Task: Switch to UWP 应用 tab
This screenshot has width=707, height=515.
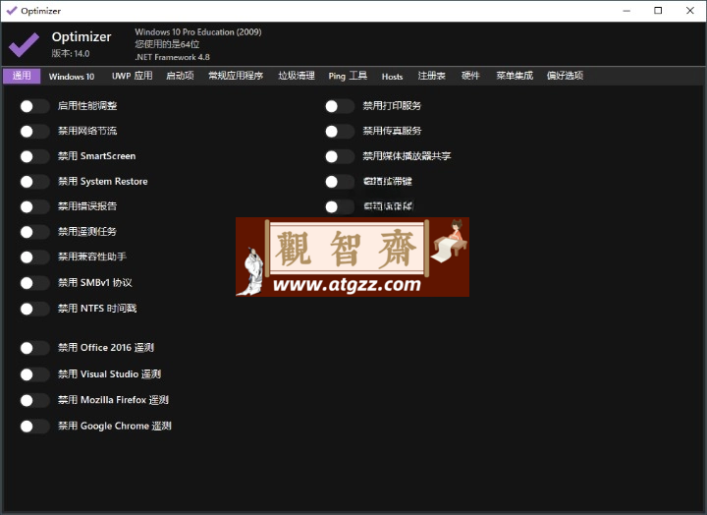Action: coord(133,76)
